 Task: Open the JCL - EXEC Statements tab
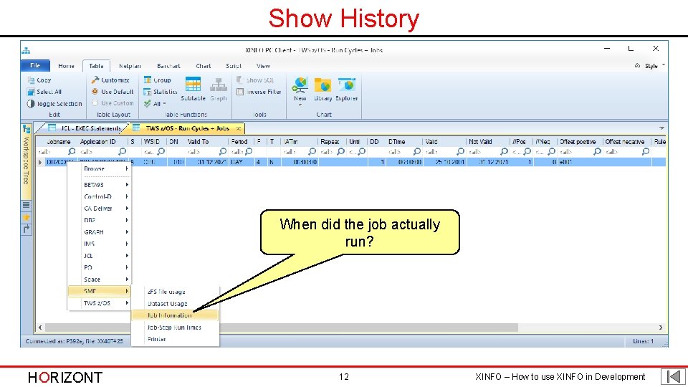click(x=85, y=128)
